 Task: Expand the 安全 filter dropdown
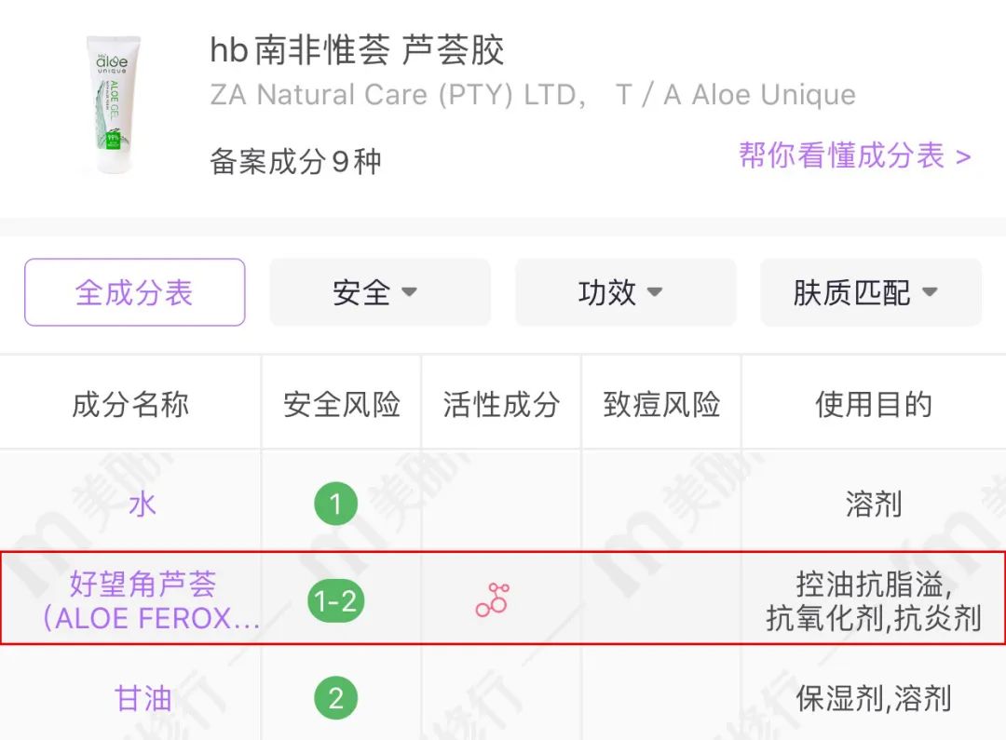380,292
